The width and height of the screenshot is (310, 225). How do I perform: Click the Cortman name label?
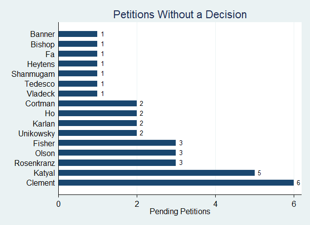point(40,103)
